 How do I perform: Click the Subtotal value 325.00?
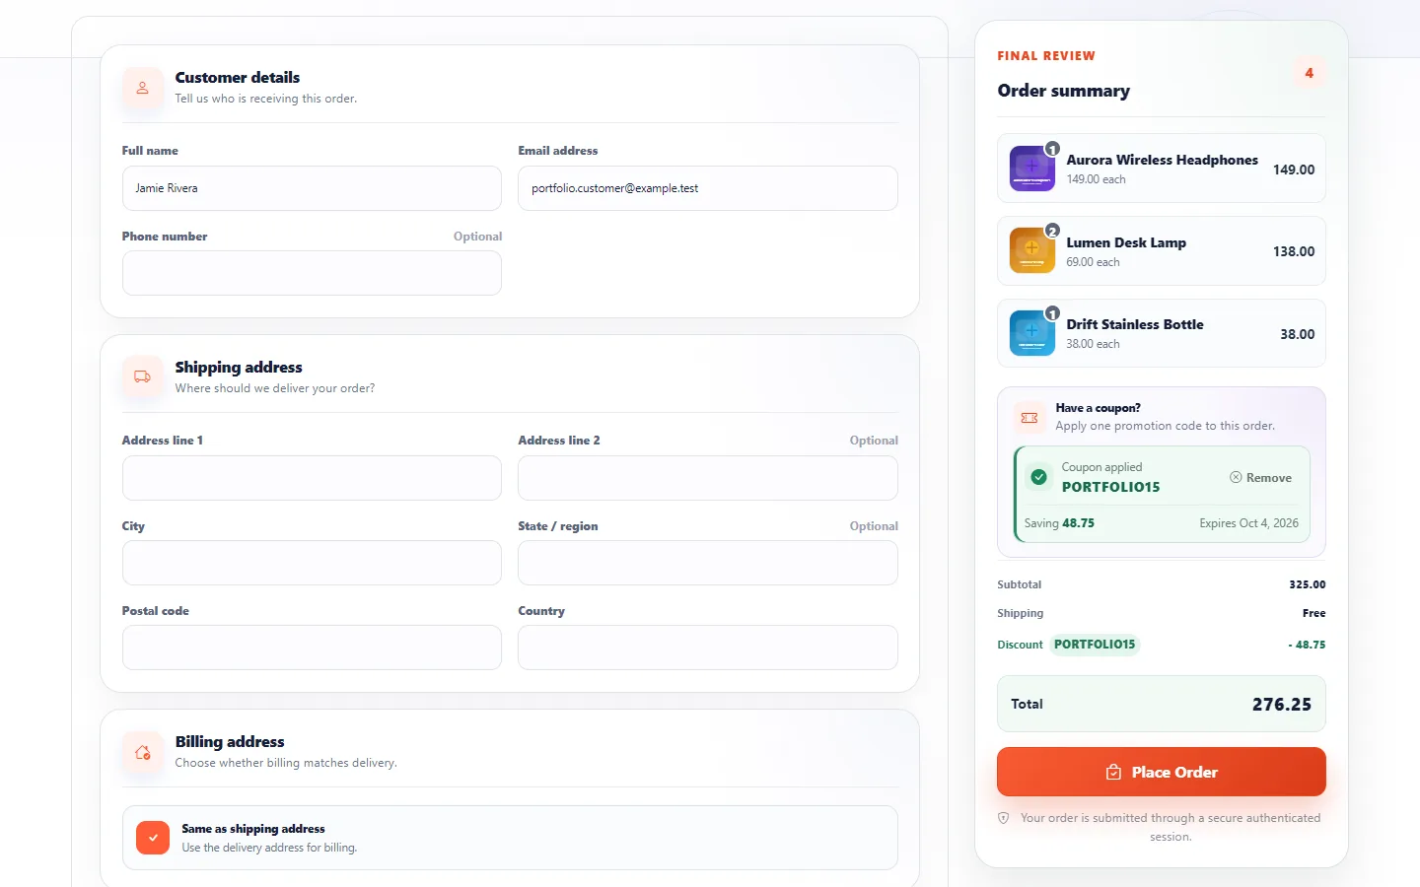click(x=1308, y=584)
